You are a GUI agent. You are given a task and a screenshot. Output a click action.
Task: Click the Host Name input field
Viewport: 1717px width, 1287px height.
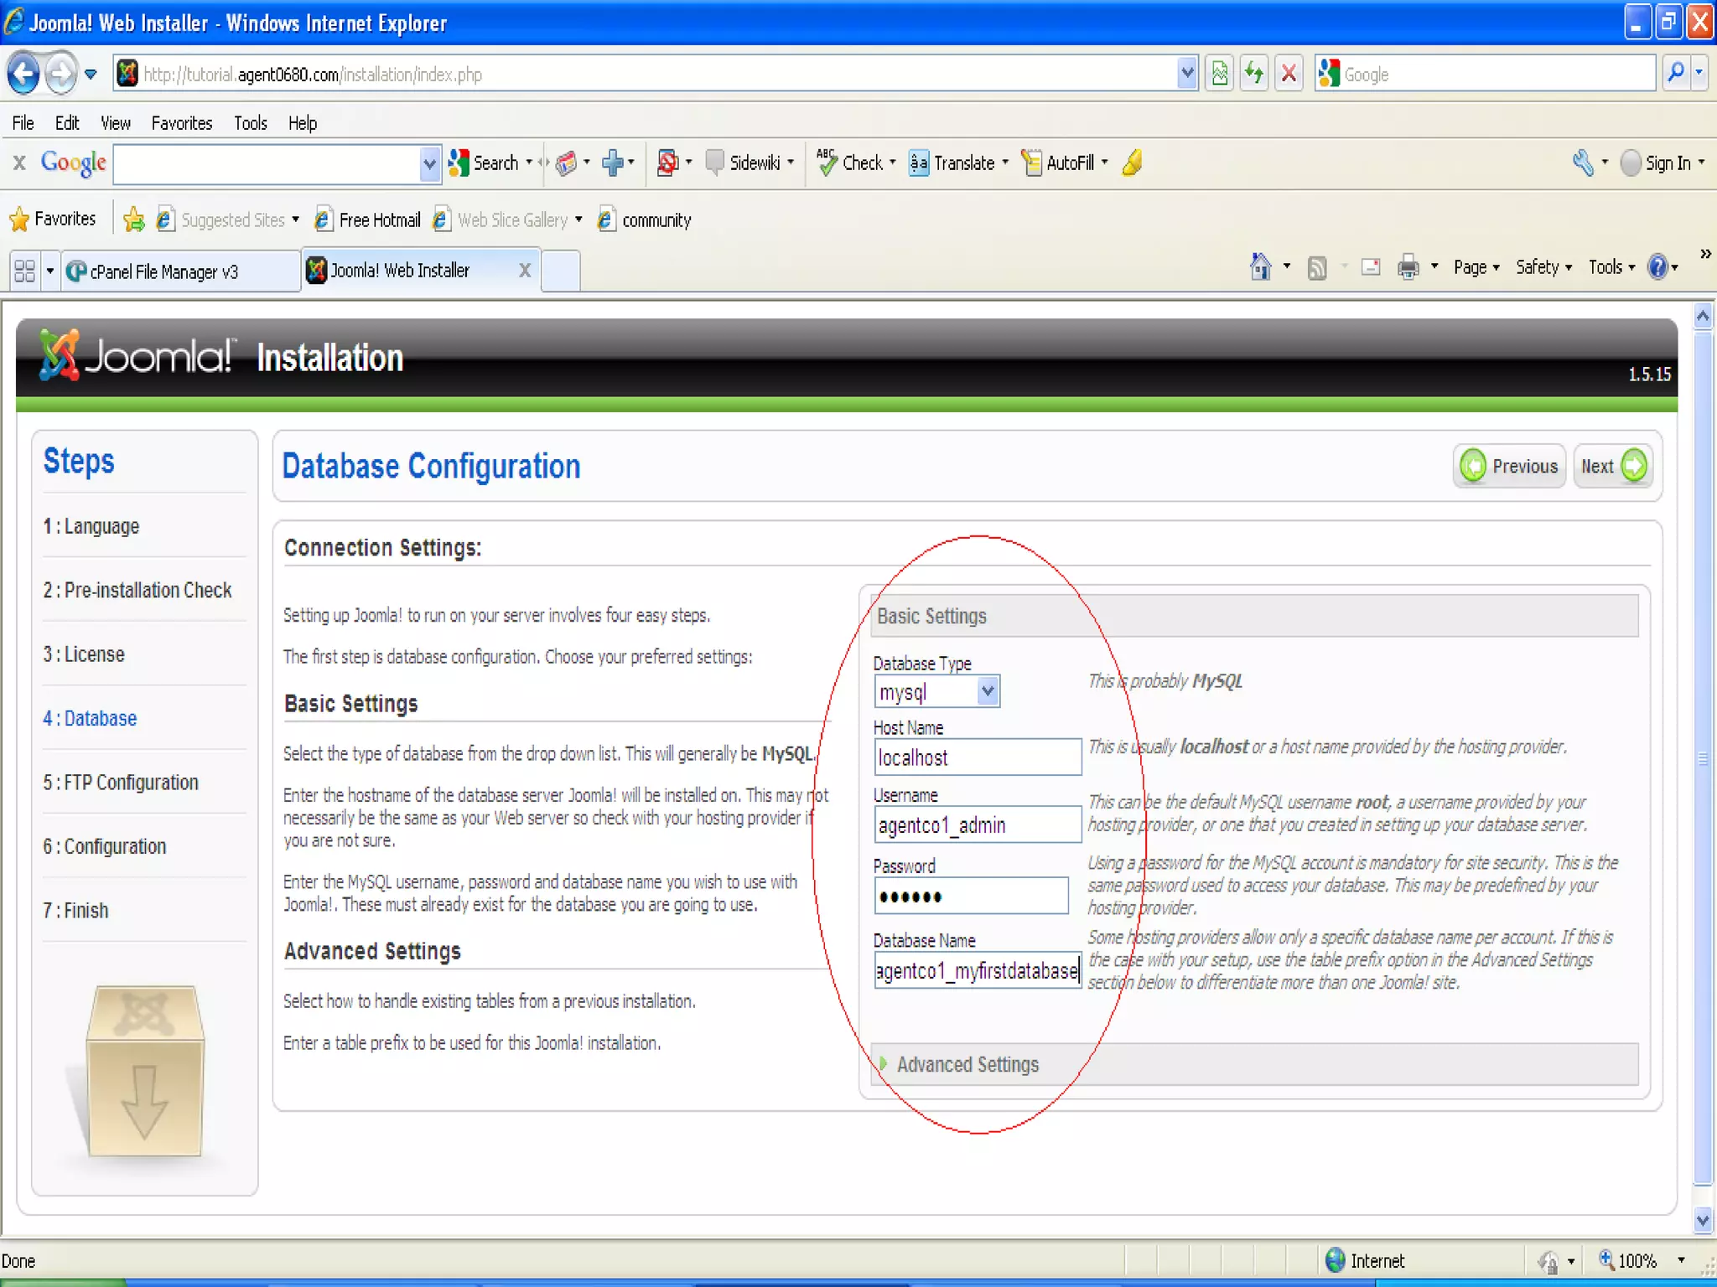[x=977, y=757]
